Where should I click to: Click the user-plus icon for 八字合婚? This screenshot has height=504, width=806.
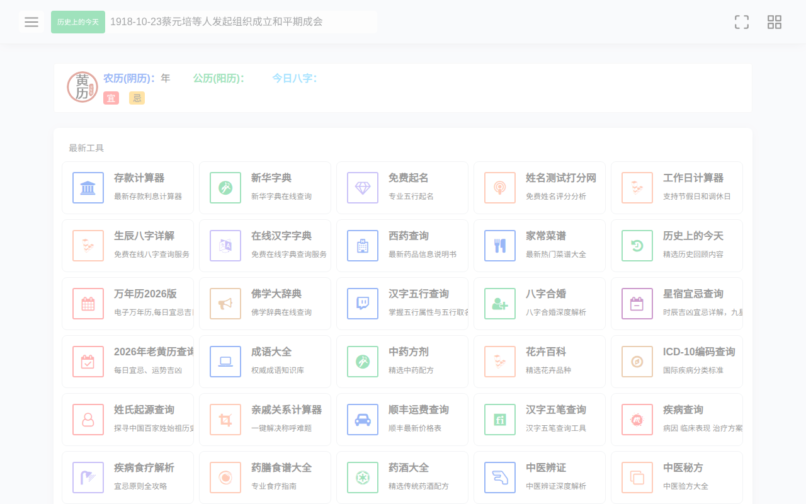coord(500,304)
